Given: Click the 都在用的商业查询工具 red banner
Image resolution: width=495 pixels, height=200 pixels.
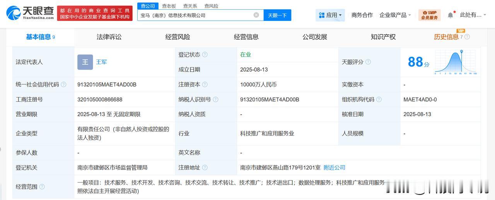Looking at the screenshot, I should click(94, 13).
